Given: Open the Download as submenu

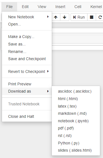Looking at the screenshot, I should (x=27, y=91).
